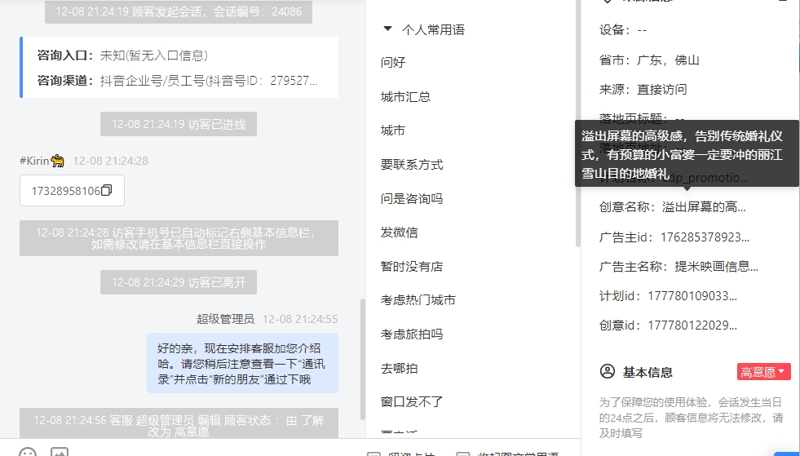Collapse the 个人常用语 phrase group
The image size is (800, 456).
click(387, 29)
